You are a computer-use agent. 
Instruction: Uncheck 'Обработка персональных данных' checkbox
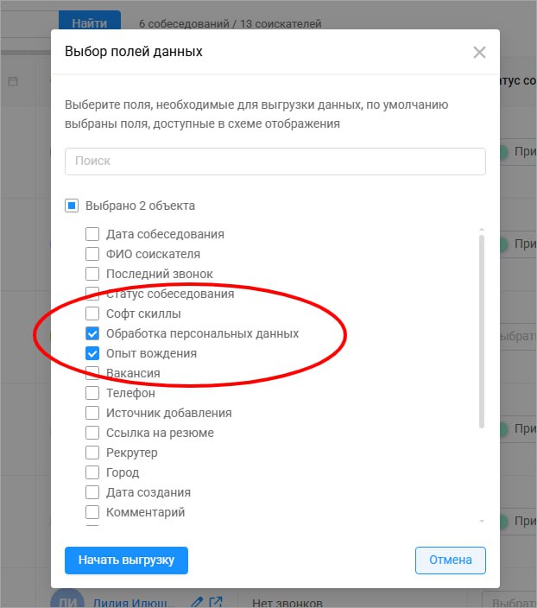[92, 333]
